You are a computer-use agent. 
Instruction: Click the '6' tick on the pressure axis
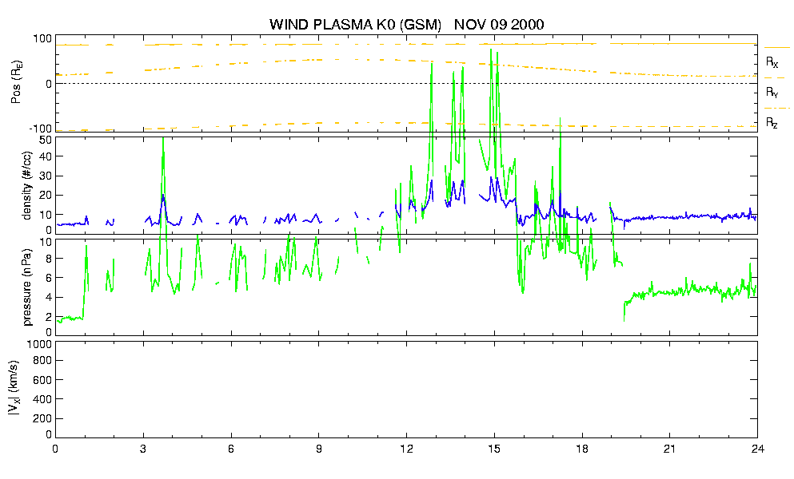click(x=49, y=278)
